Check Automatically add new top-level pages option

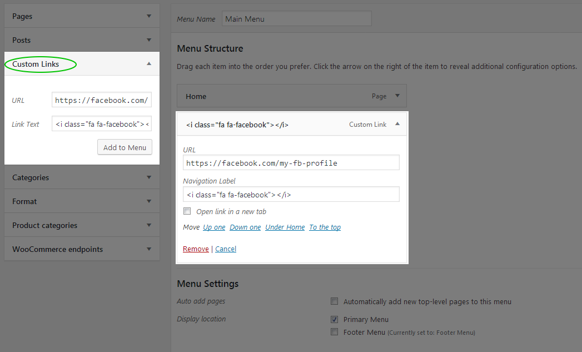[334, 301]
